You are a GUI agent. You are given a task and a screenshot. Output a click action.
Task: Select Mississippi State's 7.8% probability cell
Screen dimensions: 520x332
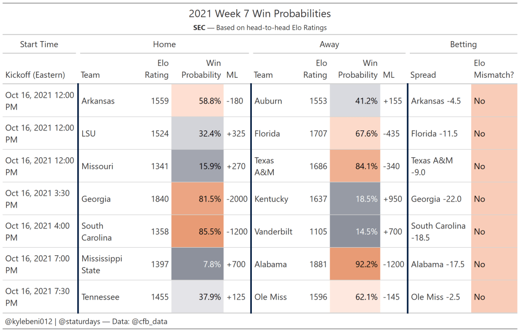[x=198, y=264]
